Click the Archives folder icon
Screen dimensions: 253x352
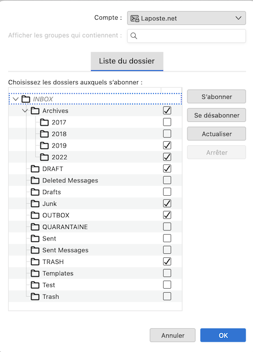[x=35, y=111]
